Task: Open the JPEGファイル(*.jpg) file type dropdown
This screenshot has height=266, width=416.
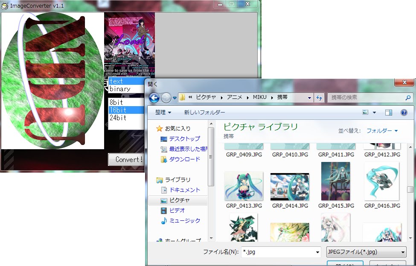Action: click(367, 252)
